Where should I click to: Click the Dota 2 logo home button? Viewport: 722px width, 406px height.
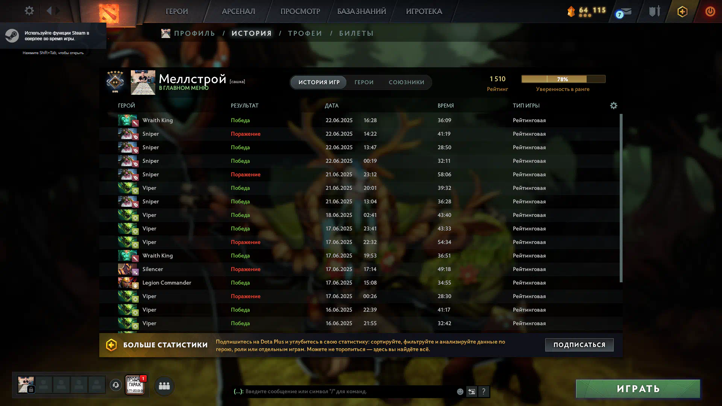tap(109, 13)
